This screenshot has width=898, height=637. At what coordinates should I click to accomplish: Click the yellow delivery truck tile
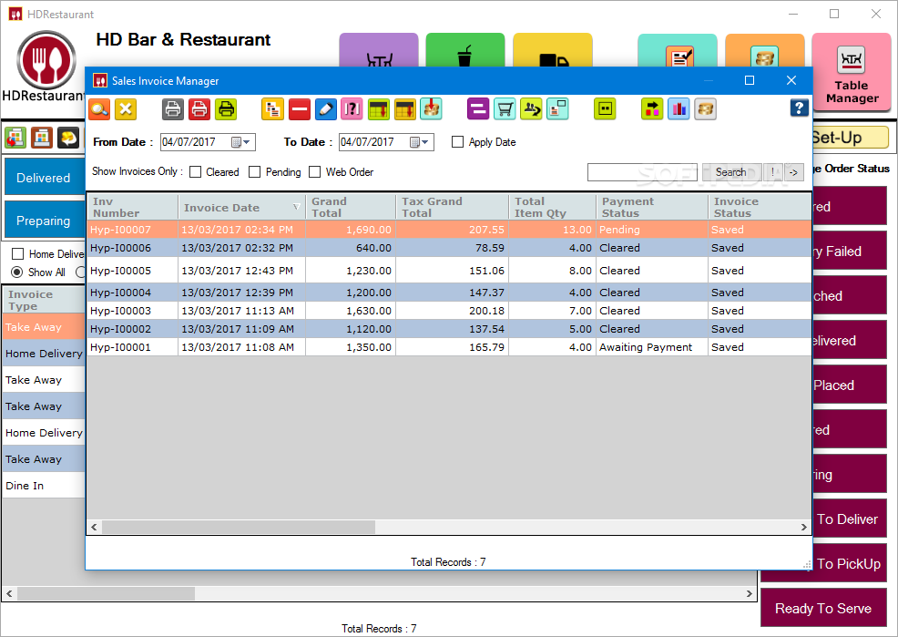click(553, 50)
